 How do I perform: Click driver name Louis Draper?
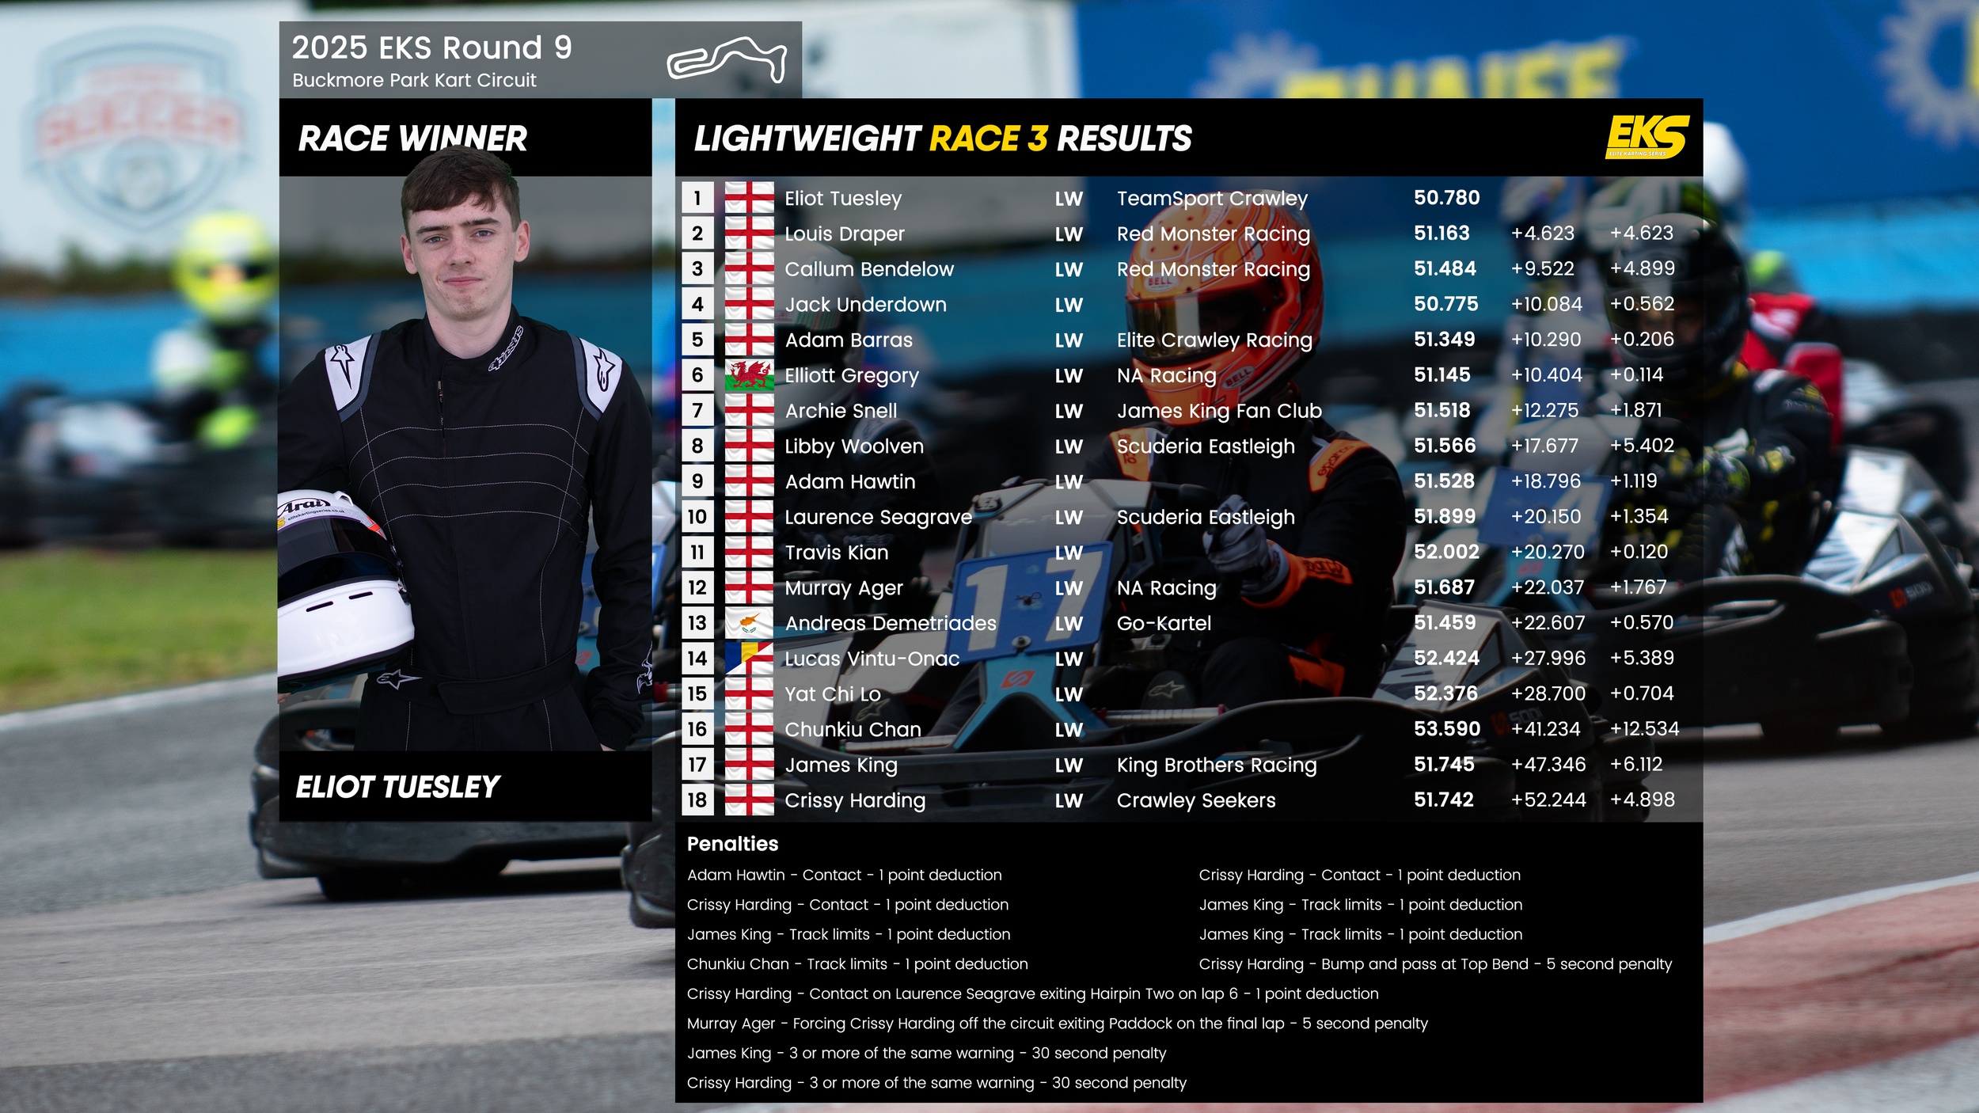[x=844, y=234]
